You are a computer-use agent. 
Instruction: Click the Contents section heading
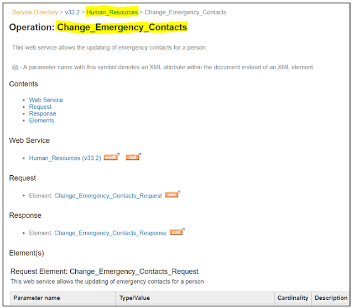point(23,84)
